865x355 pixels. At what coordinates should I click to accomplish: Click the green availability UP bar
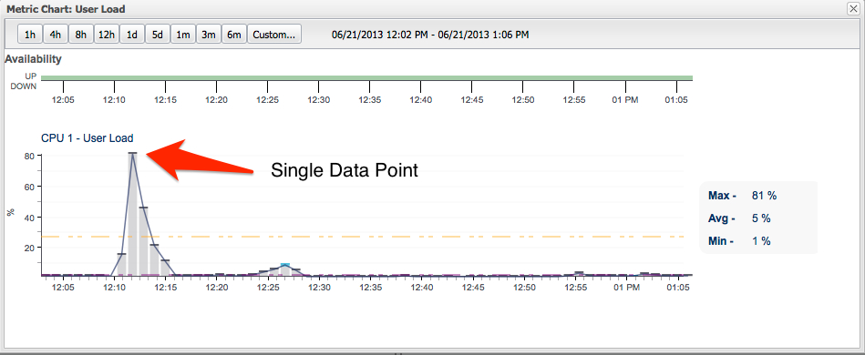366,77
